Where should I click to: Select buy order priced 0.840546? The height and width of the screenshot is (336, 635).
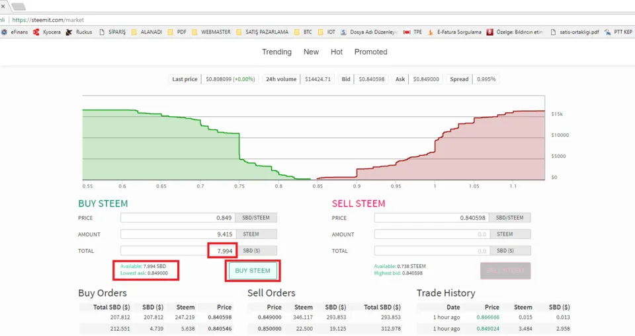pos(156,329)
